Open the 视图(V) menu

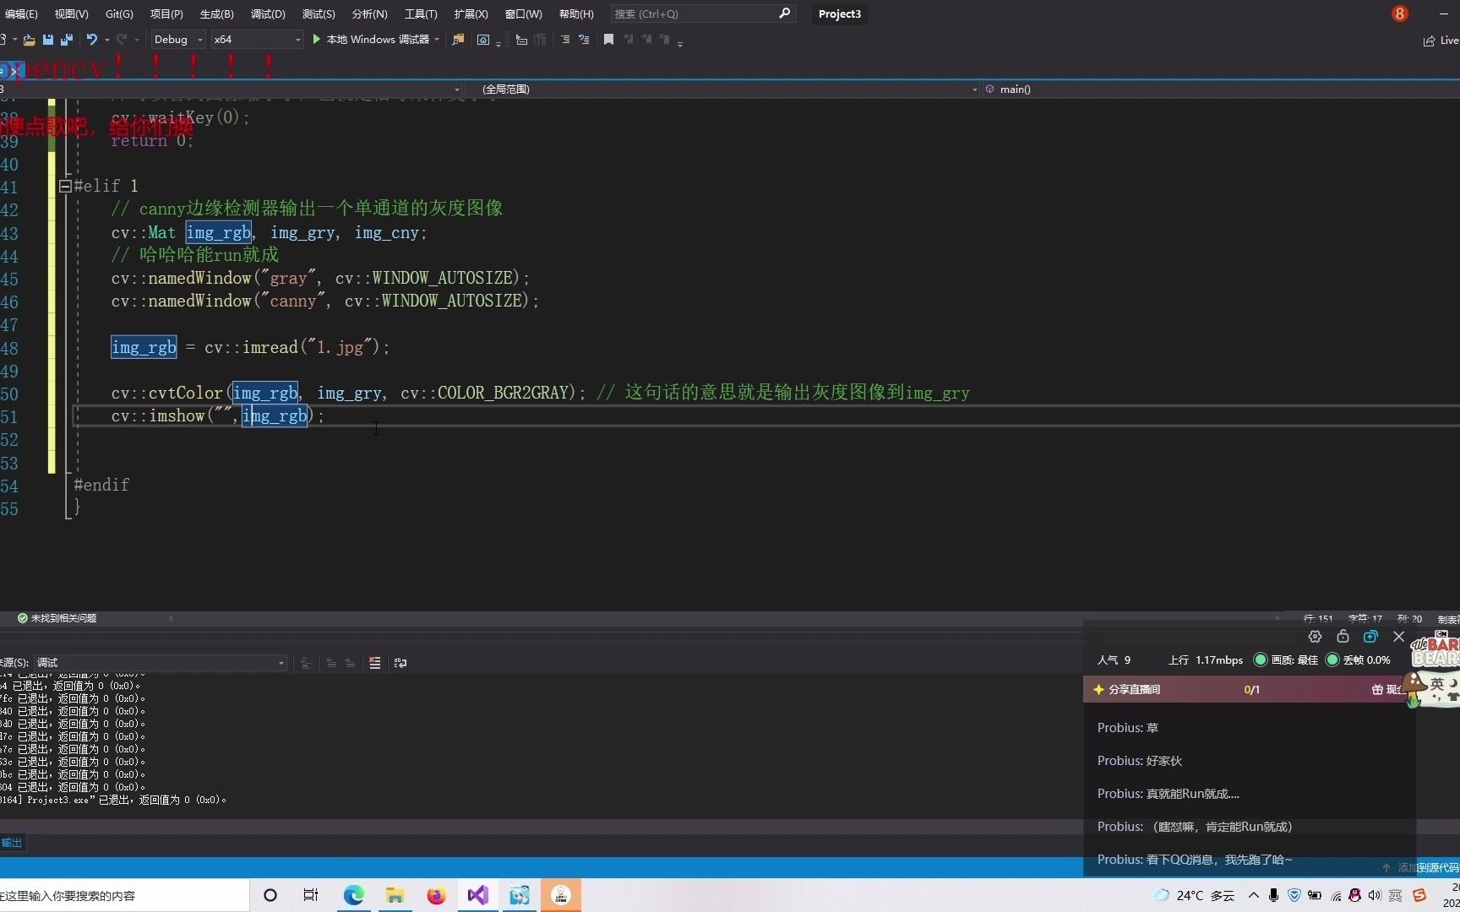click(x=71, y=14)
